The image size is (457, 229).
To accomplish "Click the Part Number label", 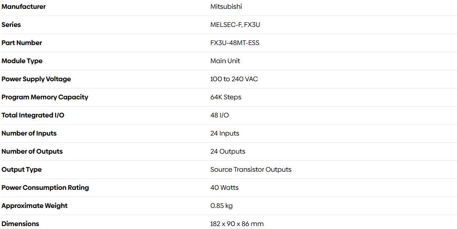I will 22,43.
